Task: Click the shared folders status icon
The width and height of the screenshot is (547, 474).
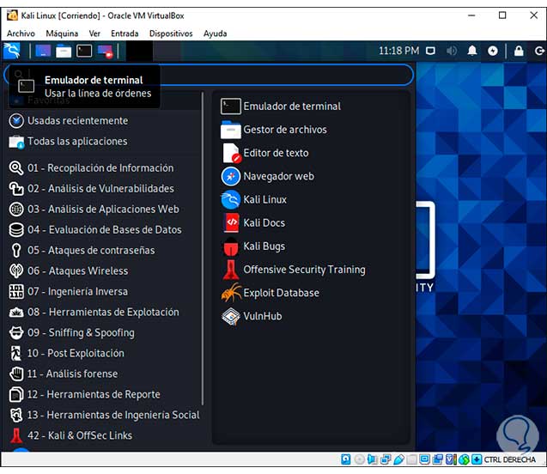Action: coord(411,459)
